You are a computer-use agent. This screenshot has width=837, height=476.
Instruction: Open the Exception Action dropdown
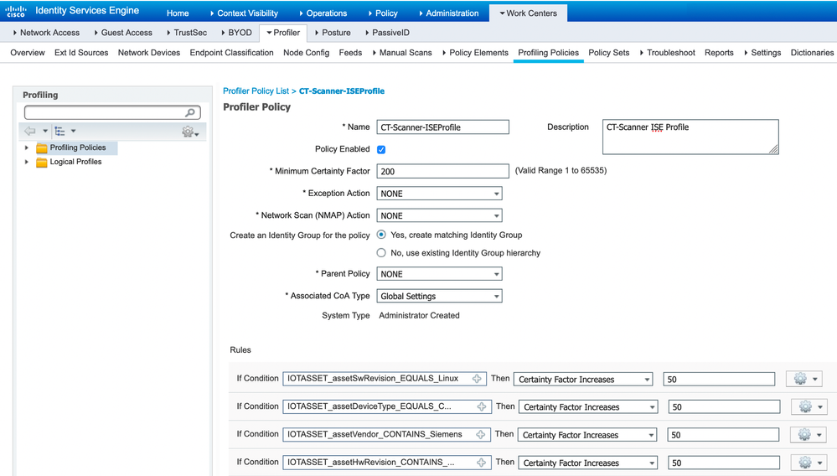tap(439, 194)
